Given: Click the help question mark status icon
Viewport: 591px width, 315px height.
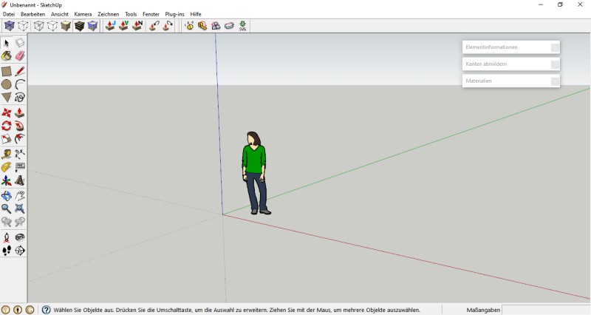Looking at the screenshot, I should pyautogui.click(x=46, y=310).
